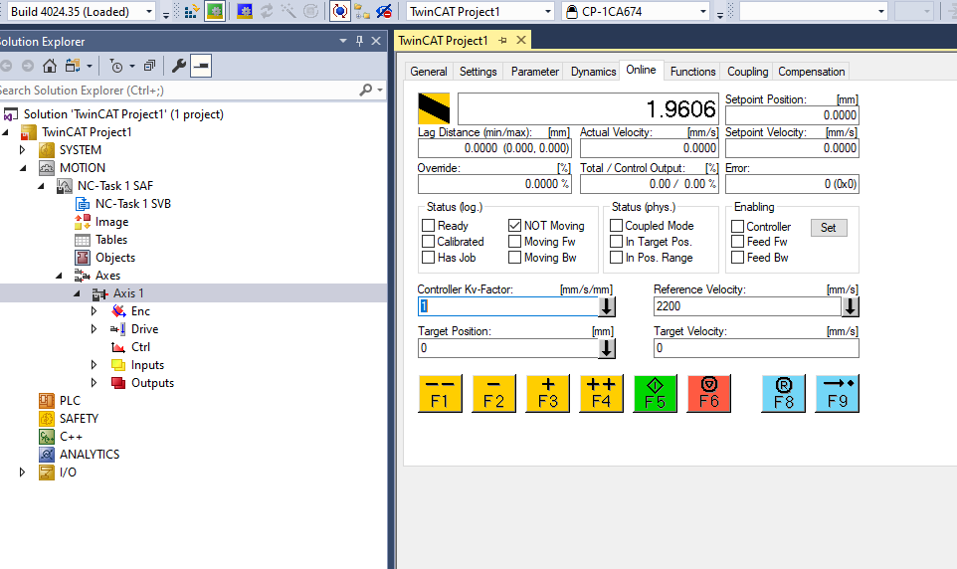957x569 pixels.
Task: Toggle In Target Pos. checkbox
Action: point(617,242)
